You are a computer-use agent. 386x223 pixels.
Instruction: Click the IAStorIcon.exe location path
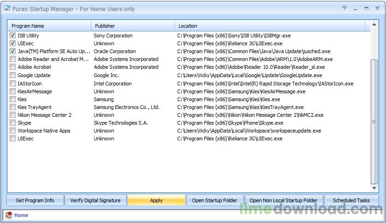click(x=265, y=84)
